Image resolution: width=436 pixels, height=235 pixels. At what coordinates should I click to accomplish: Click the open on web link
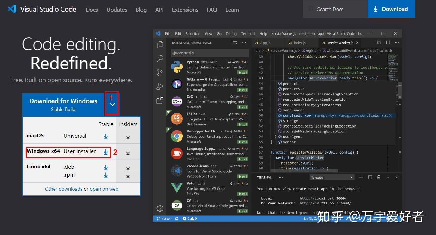[x=104, y=189]
